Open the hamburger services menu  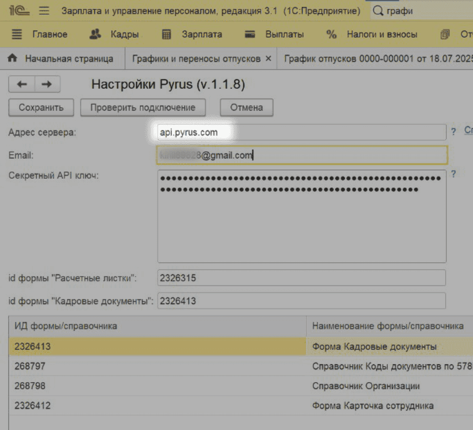click(44, 11)
